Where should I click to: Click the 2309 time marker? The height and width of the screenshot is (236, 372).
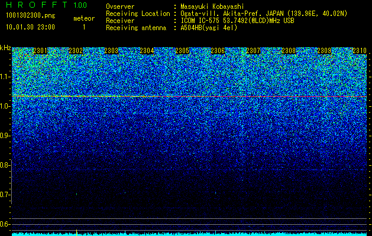click(x=324, y=51)
